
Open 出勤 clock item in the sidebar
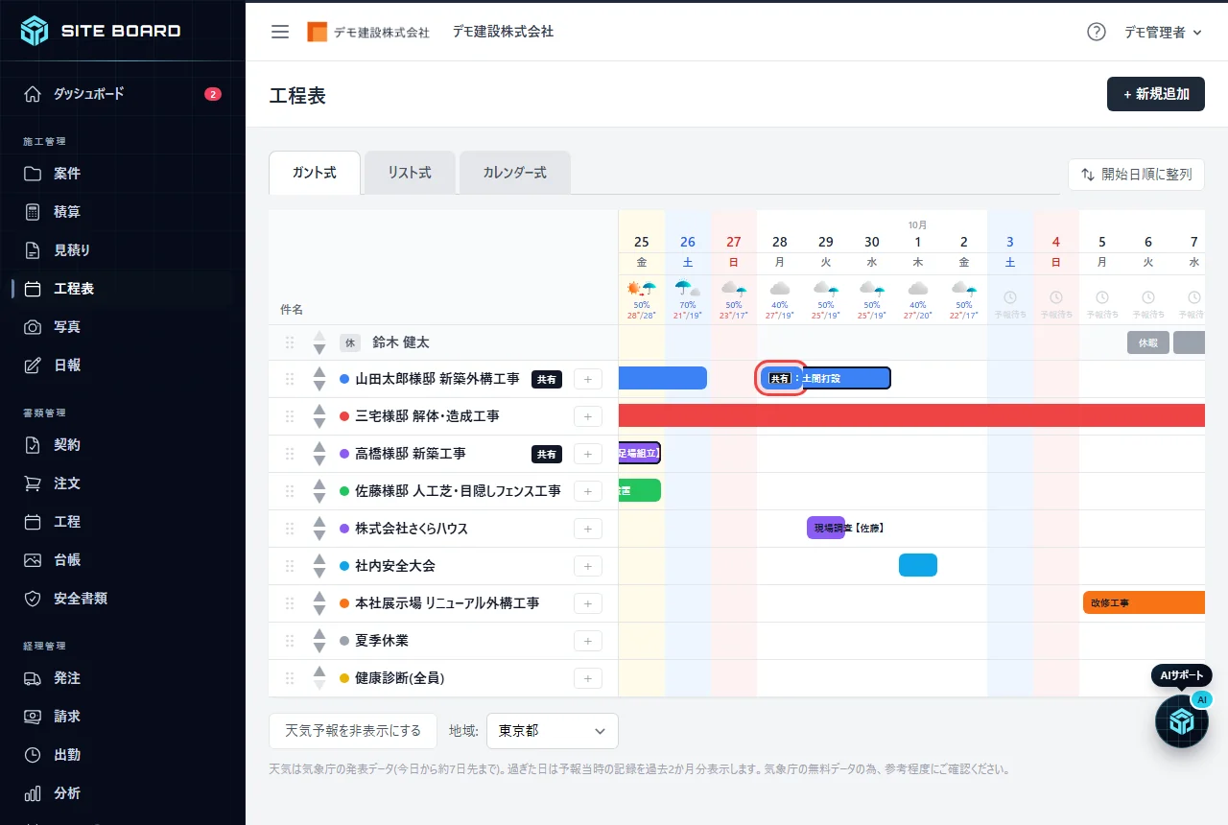click(x=123, y=755)
